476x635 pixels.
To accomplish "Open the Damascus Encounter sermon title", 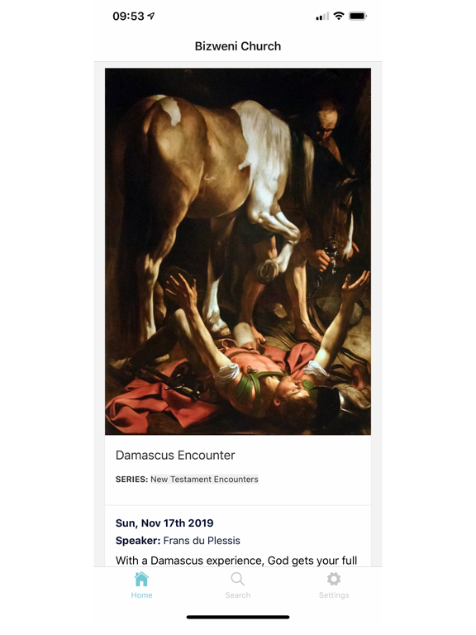I will (175, 456).
